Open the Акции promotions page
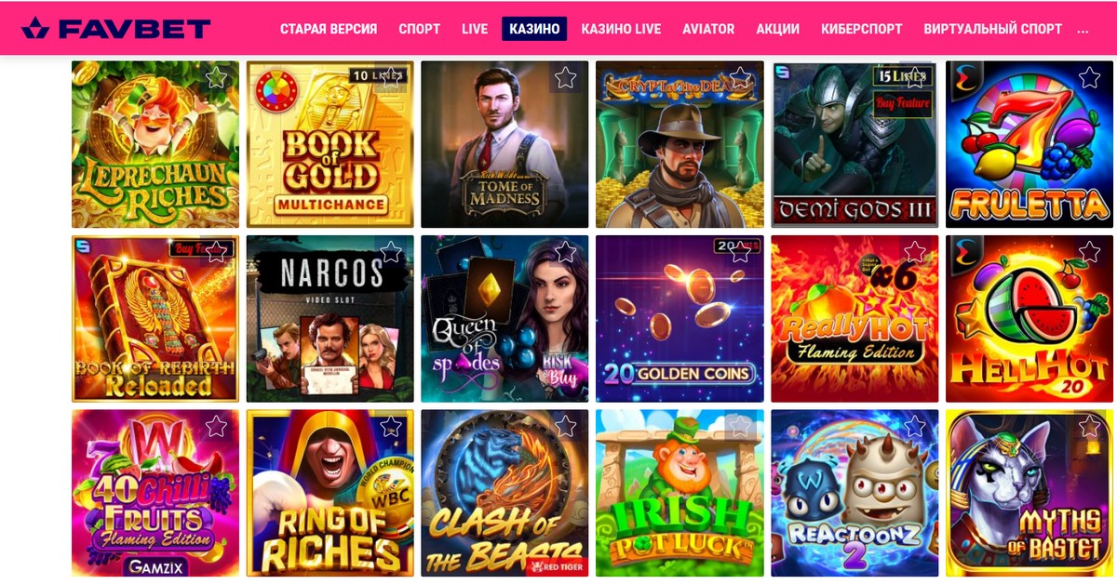Viewport: 1117px width, 584px height. pos(777,29)
